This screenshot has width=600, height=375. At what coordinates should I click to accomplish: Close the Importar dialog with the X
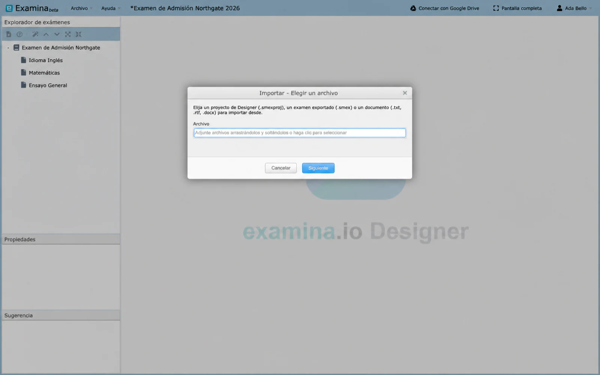(x=405, y=93)
